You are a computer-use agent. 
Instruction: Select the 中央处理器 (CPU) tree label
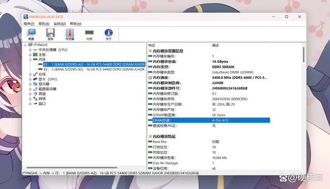pos(53,50)
